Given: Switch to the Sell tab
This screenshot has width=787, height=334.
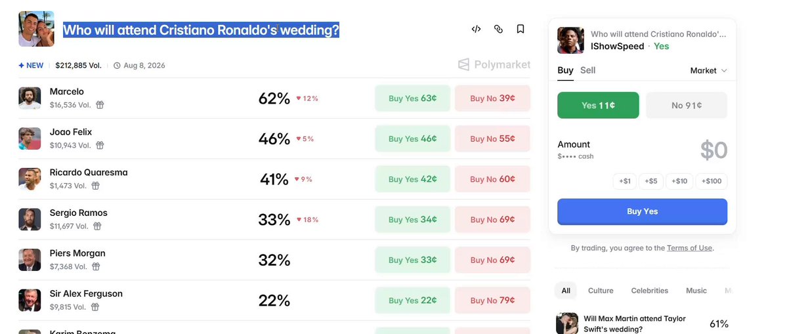Looking at the screenshot, I should [x=587, y=70].
